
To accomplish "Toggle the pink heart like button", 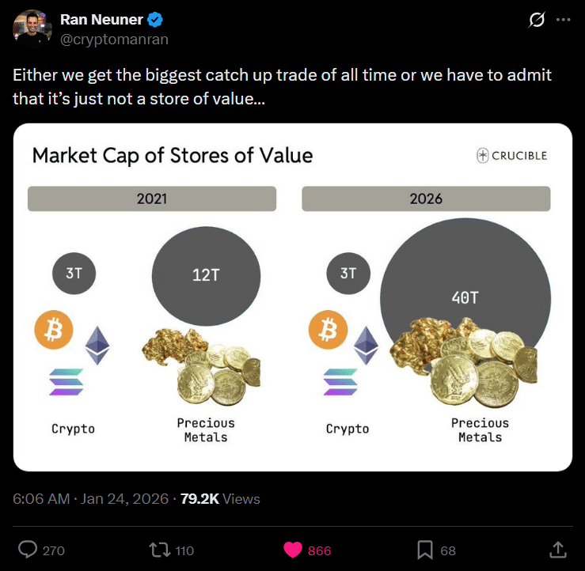I will [293, 550].
